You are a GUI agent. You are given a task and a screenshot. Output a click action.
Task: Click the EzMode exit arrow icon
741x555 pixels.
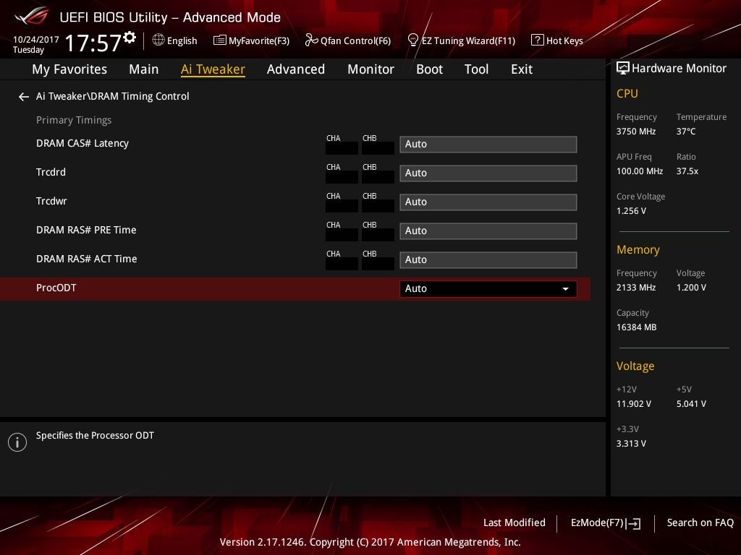coord(634,523)
